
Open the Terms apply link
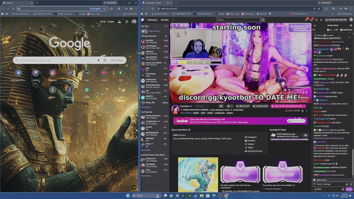tap(243, 122)
